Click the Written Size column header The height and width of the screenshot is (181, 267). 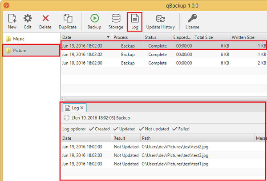click(249, 37)
